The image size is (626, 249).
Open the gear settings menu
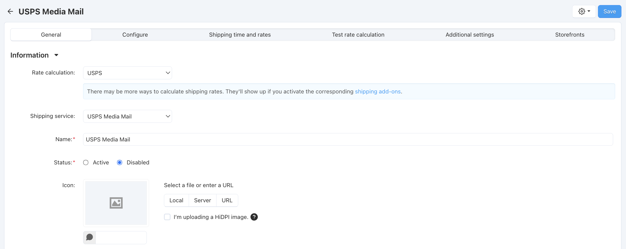pos(584,11)
